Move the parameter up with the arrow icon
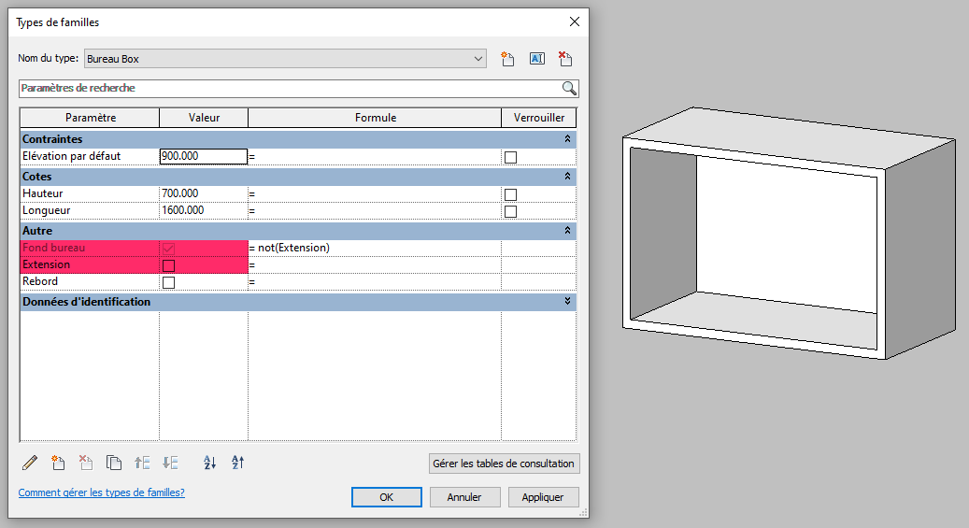 [x=142, y=463]
